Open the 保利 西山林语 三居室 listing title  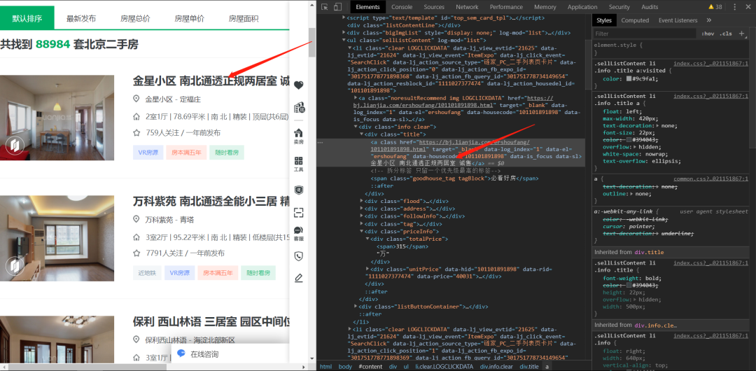click(x=211, y=322)
